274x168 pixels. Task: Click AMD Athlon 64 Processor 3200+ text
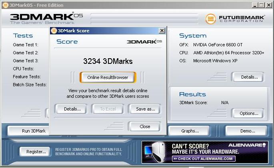click(228, 53)
